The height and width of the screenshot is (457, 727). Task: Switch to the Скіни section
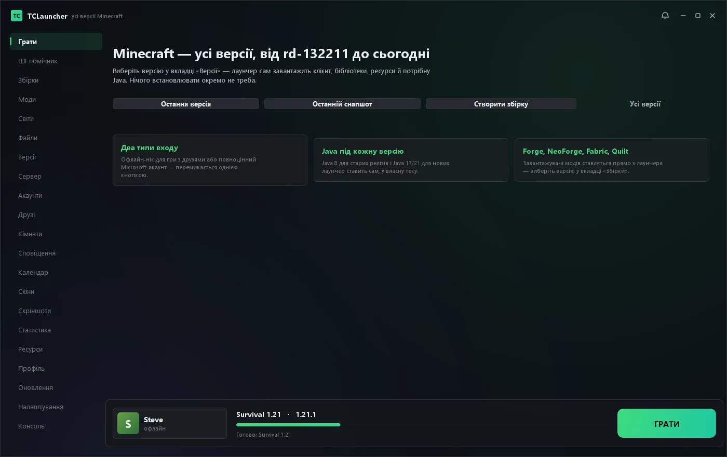[x=56, y=291]
